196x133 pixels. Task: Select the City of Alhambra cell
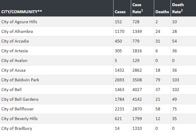point(17,31)
